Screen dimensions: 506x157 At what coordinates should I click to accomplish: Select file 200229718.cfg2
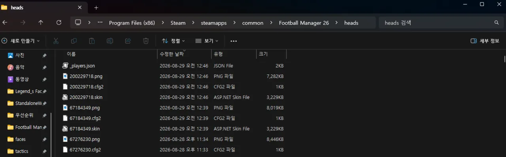pos(86,86)
